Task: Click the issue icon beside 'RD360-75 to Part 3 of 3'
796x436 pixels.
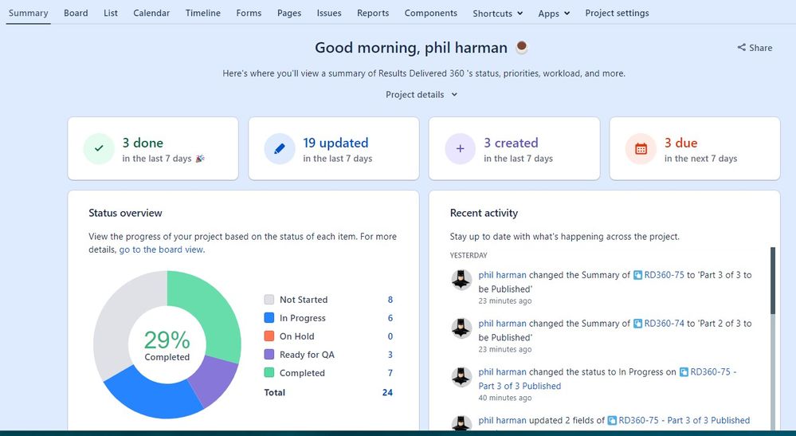Action: [x=637, y=275]
